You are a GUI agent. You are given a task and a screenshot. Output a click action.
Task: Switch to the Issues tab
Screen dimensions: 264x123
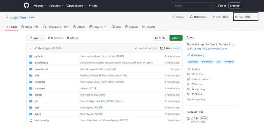tap(30, 27)
